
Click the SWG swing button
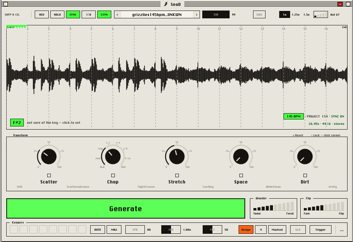click(259, 14)
